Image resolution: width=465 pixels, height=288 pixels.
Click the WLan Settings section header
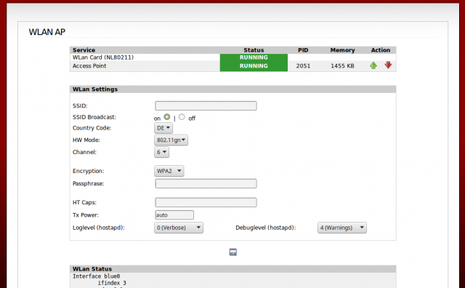(x=232, y=89)
